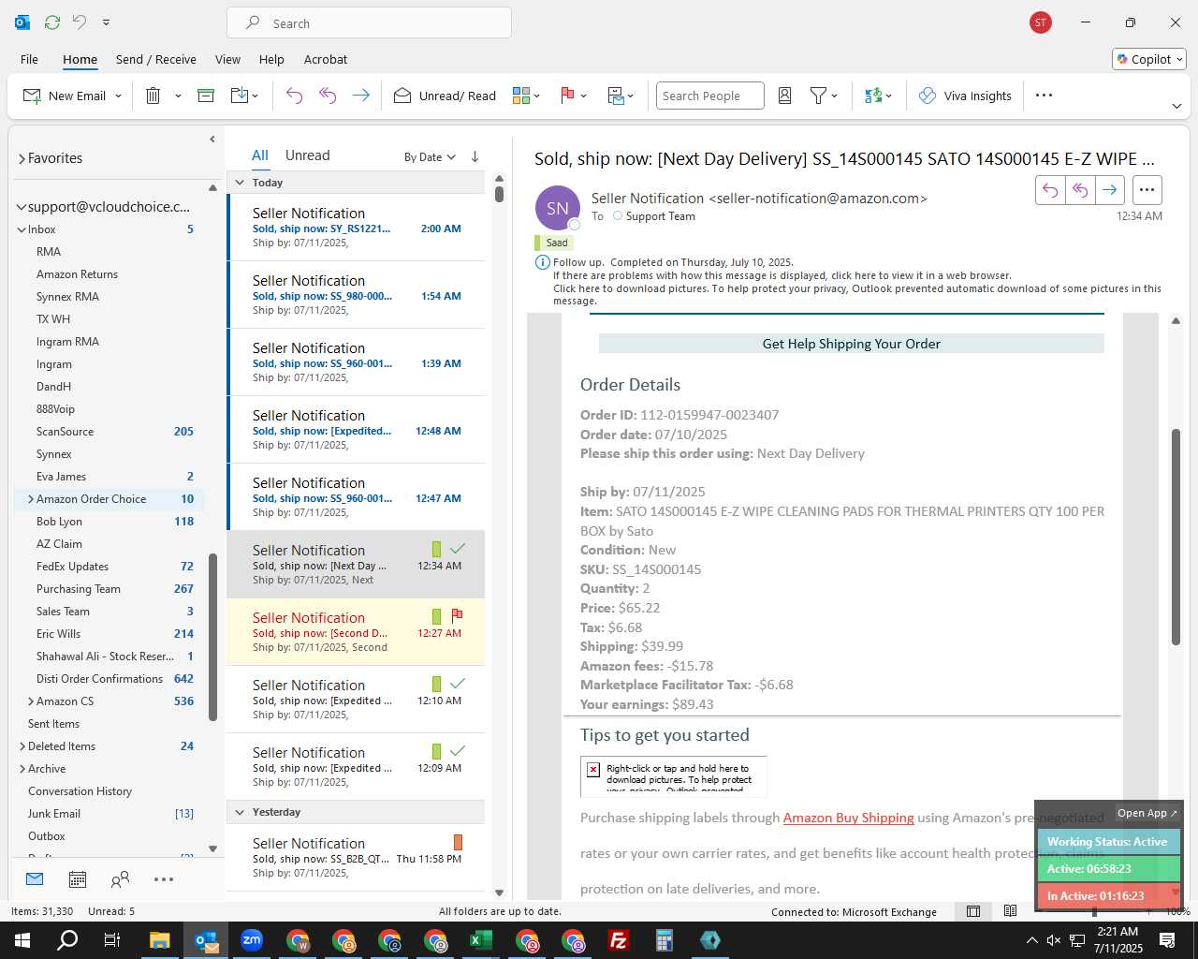Click the Send/Receive sync icon in title bar

click(x=52, y=22)
